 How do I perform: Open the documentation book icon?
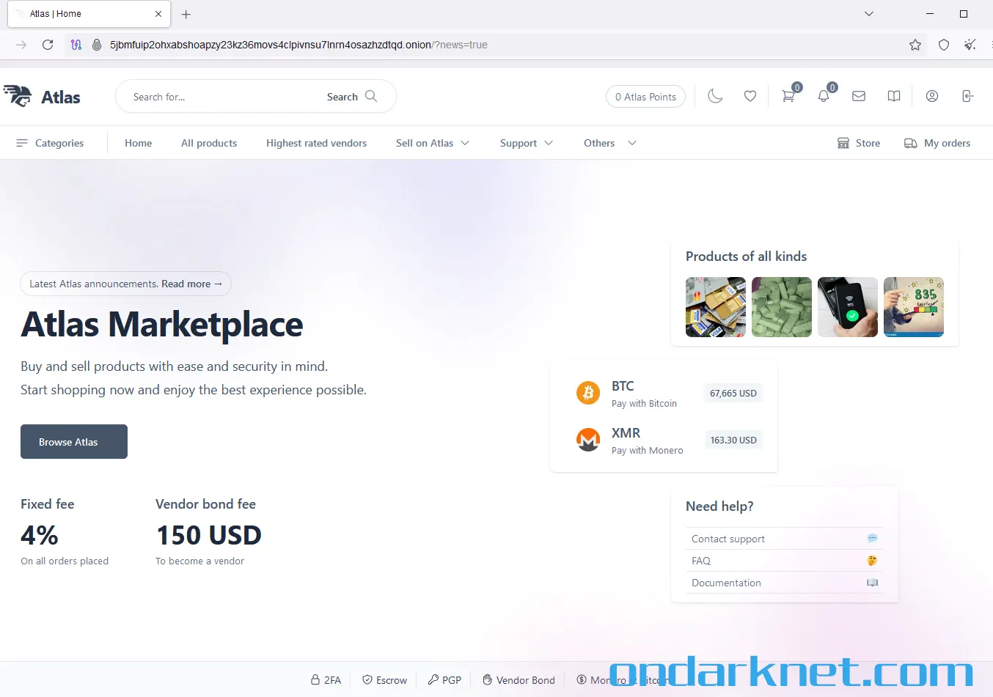(893, 96)
